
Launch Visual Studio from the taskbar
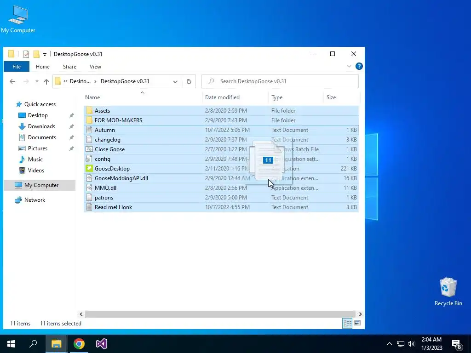point(102,344)
